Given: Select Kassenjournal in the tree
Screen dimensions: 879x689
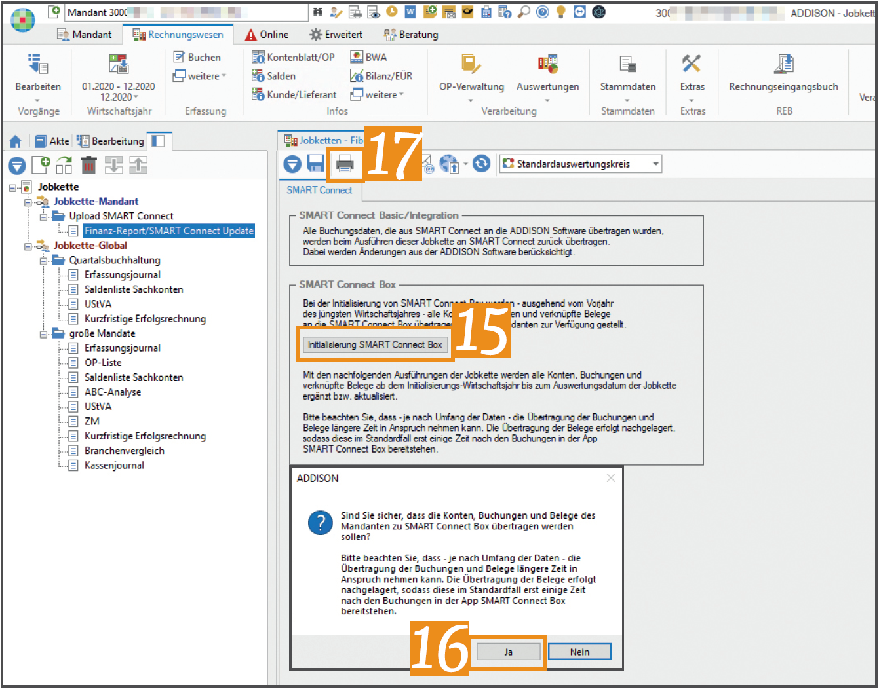Looking at the screenshot, I should coord(114,466).
